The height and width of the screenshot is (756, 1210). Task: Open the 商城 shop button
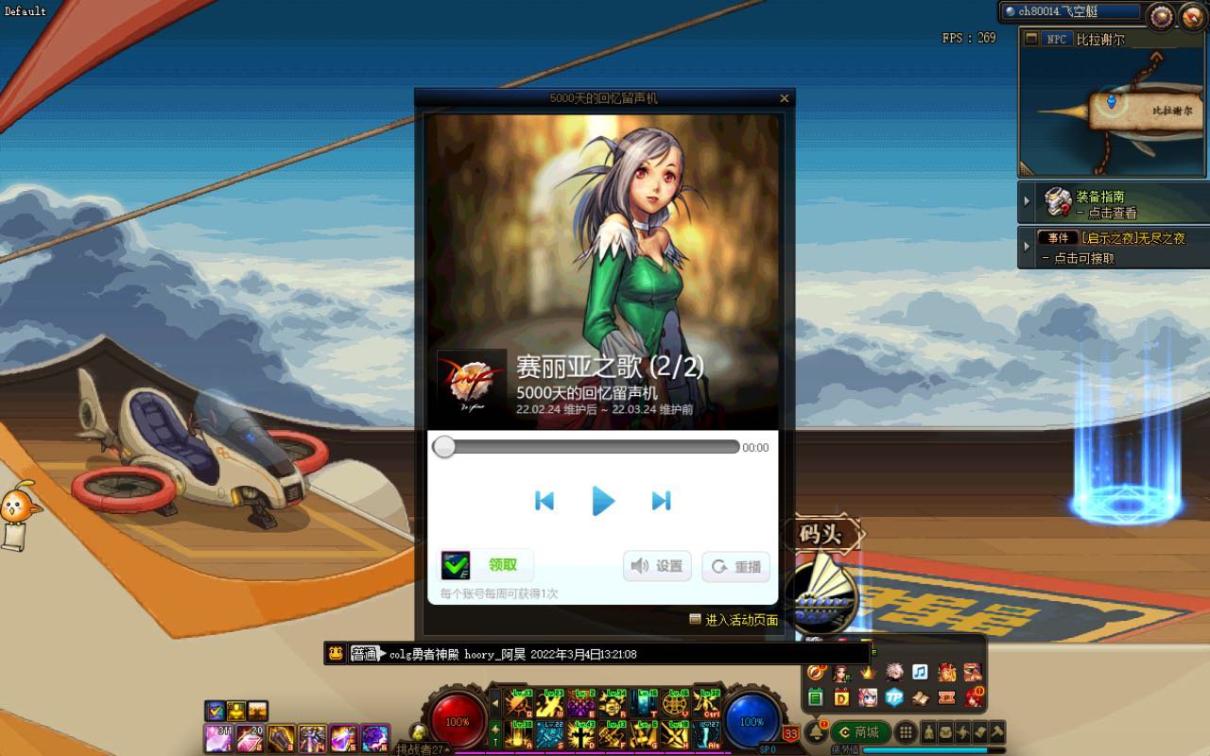tap(859, 732)
